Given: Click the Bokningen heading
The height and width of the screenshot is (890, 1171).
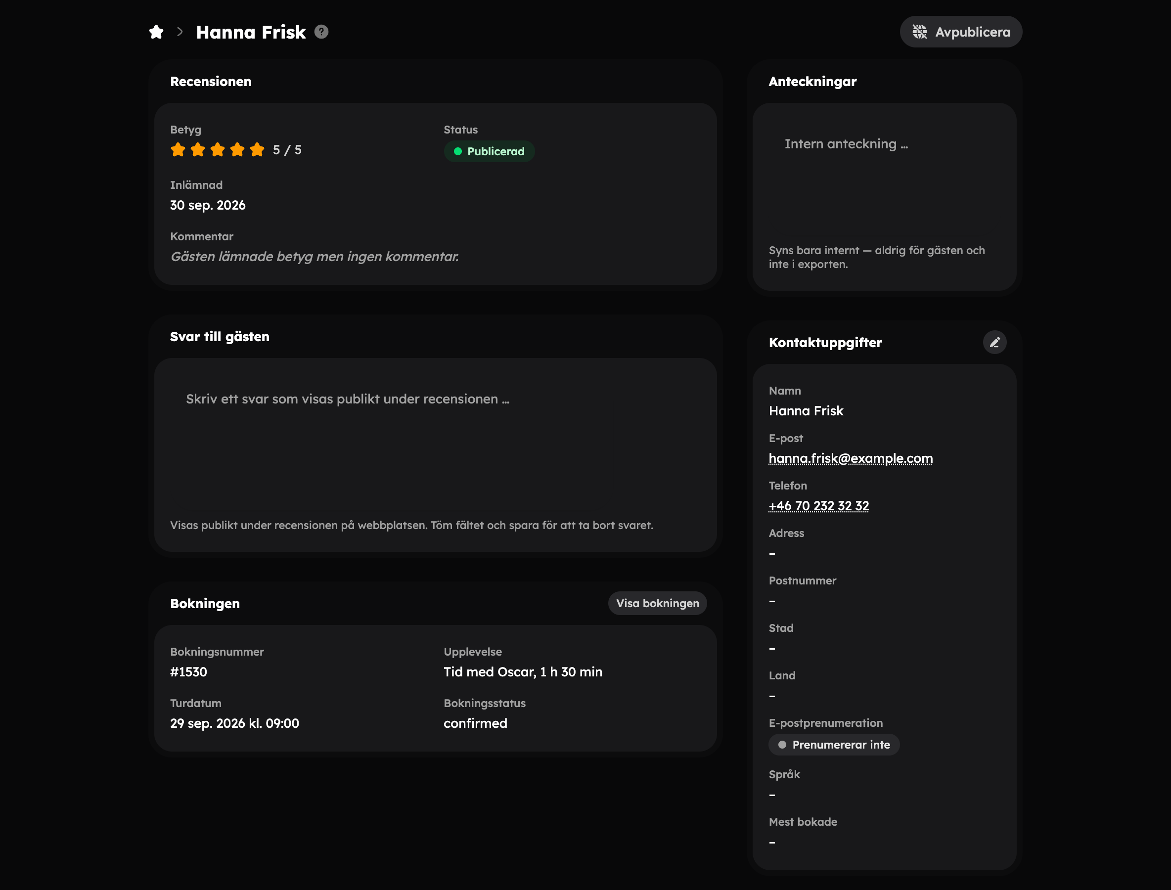Looking at the screenshot, I should [x=205, y=603].
